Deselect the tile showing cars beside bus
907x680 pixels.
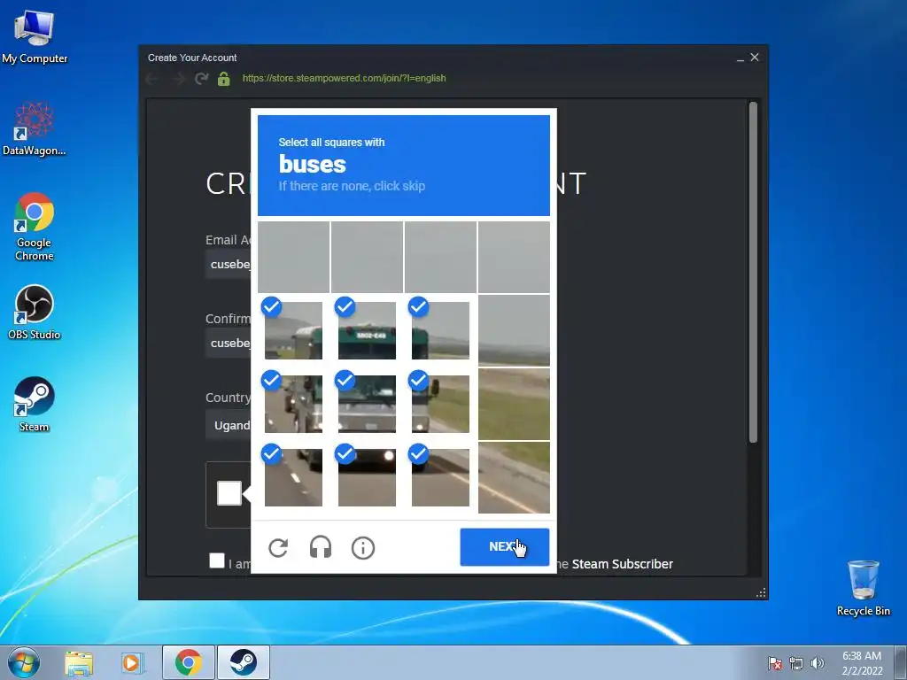coord(293,404)
